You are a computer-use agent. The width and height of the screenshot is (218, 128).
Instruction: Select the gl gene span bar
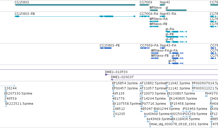[x=176, y=10]
